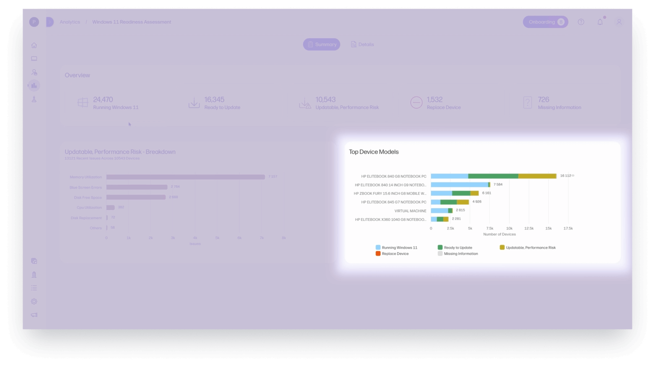Viewport: 655px width, 366px height.
Task: Click the Top Device Models heading
Action: pyautogui.click(x=374, y=152)
